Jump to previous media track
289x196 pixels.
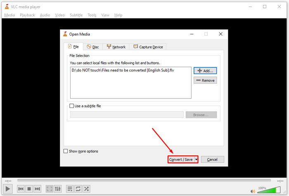pos(21,189)
